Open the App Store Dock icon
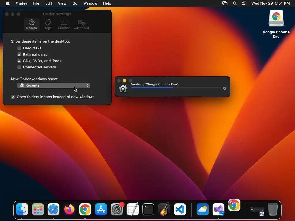The height and width of the screenshot is (221, 295). (x=101, y=209)
